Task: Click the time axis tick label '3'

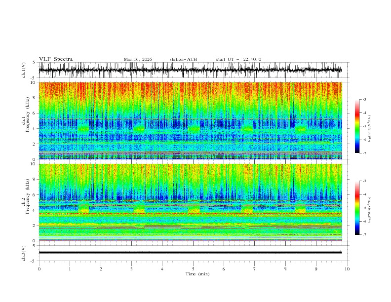Action: click(x=131, y=269)
